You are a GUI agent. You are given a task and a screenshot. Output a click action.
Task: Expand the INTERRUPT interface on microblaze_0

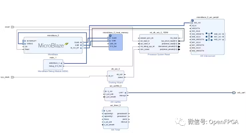(25, 41)
